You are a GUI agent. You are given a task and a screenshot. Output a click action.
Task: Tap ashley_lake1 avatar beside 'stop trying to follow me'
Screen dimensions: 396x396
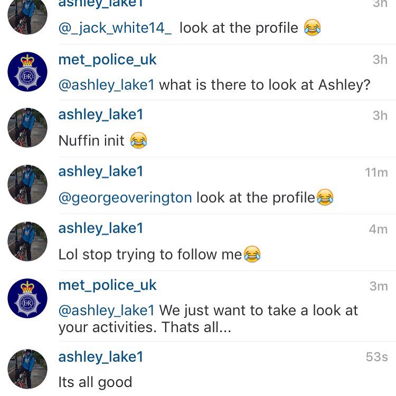27,241
